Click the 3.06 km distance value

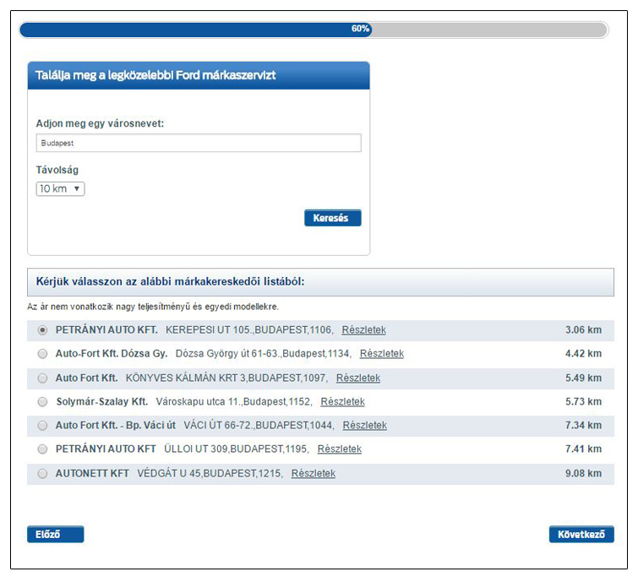pyautogui.click(x=583, y=330)
